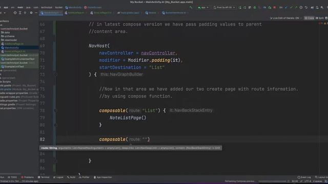The image size is (328, 184).
Task: Click Expand All in project panel toolbar
Action: point(20,13)
